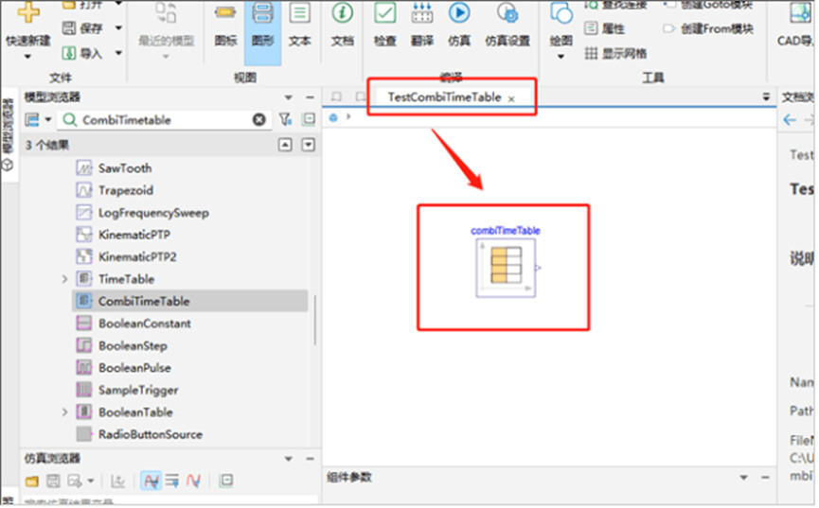Open the 保存 dropdown arrow

118,28
